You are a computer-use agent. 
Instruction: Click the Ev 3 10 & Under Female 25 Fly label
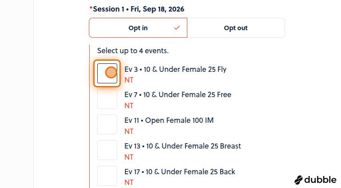tap(175, 69)
